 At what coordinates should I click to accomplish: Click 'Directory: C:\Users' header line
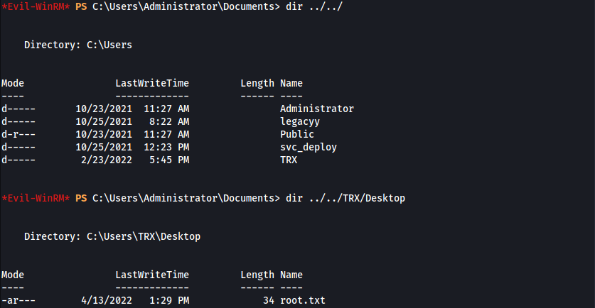pos(78,45)
